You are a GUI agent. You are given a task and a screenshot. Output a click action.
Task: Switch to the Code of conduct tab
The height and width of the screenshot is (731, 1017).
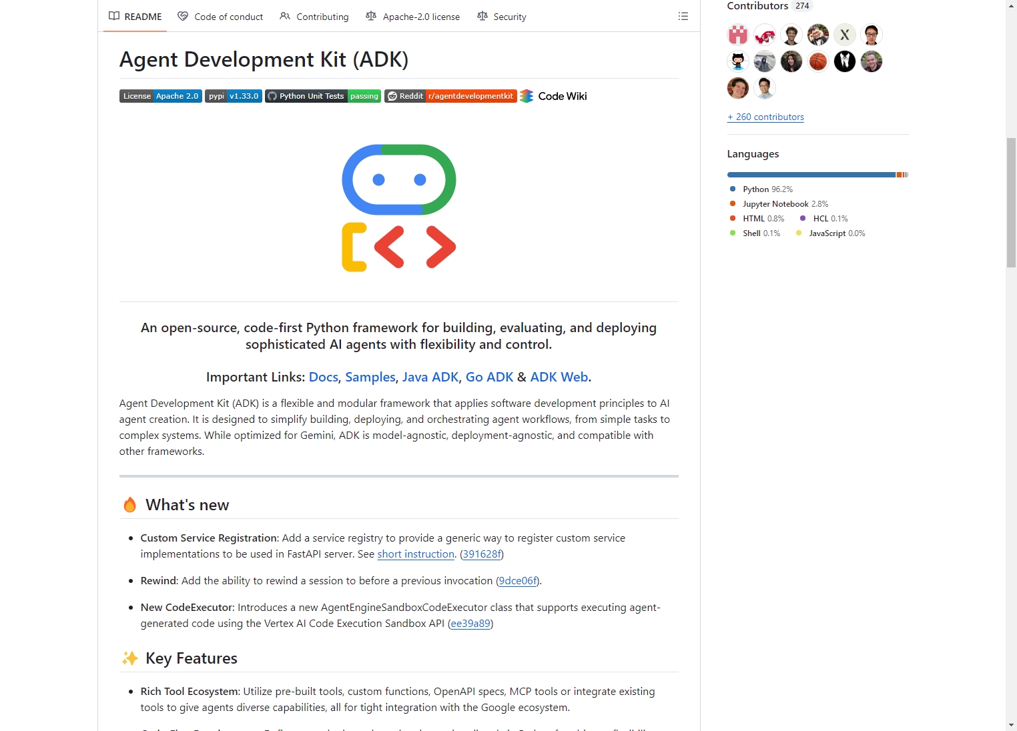pyautogui.click(x=220, y=17)
